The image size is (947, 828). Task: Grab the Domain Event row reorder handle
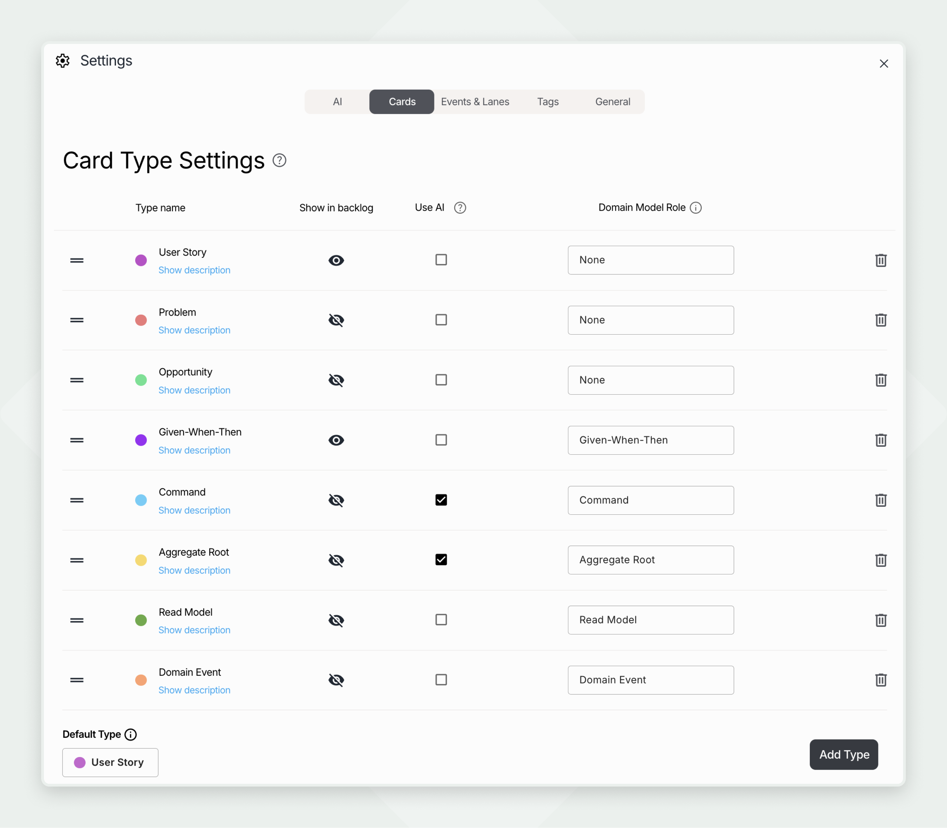(77, 680)
